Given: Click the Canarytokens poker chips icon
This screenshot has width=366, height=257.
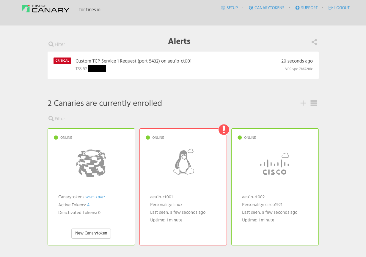Looking at the screenshot, I should coord(91,163).
